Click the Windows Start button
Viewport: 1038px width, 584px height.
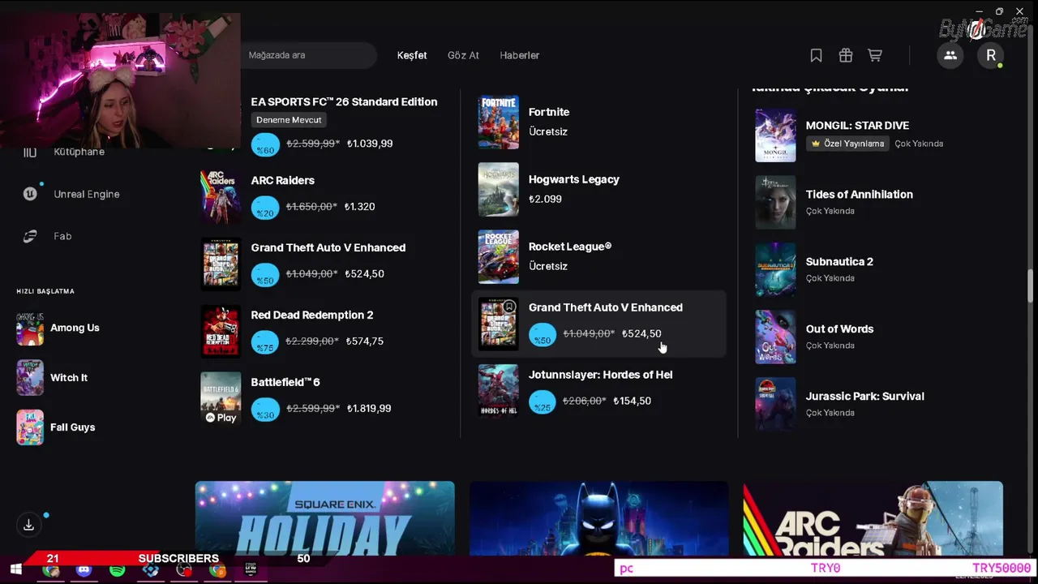pos(15,570)
